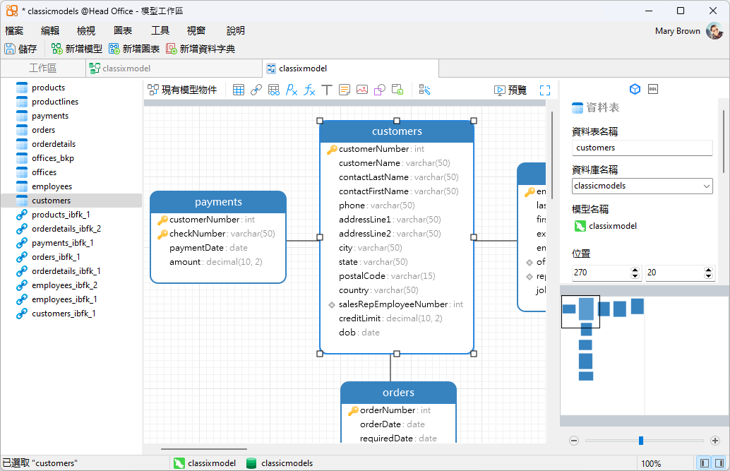Select orderdetails in the object list
The width and height of the screenshot is (730, 471).
[x=54, y=144]
